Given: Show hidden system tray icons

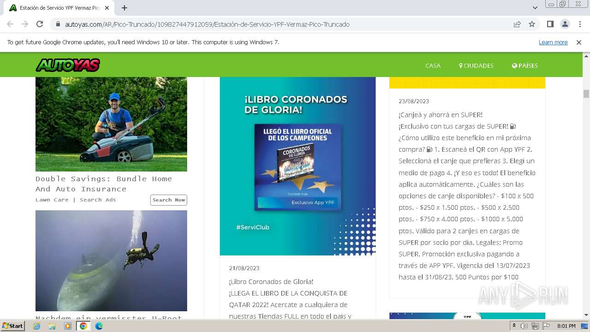Looking at the screenshot, I should pos(514,326).
